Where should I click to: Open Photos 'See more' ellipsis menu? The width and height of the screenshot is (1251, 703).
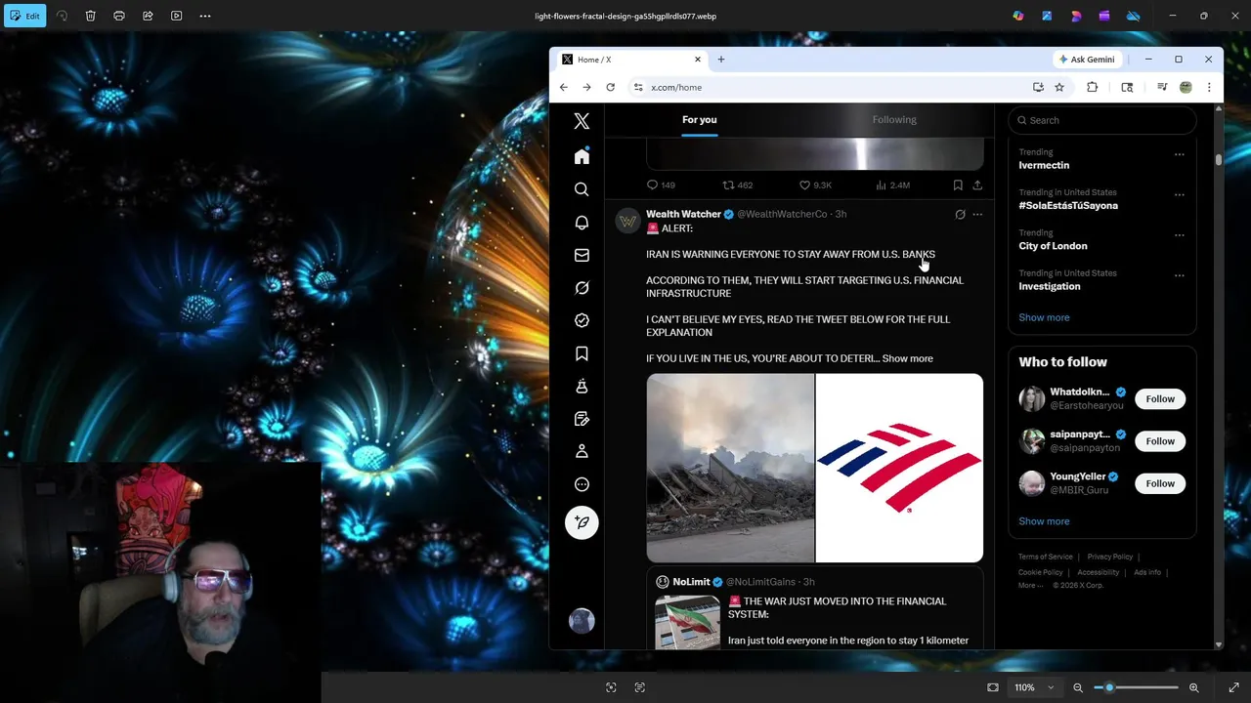(x=205, y=16)
